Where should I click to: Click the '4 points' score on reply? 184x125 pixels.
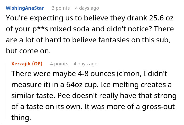click(59, 64)
